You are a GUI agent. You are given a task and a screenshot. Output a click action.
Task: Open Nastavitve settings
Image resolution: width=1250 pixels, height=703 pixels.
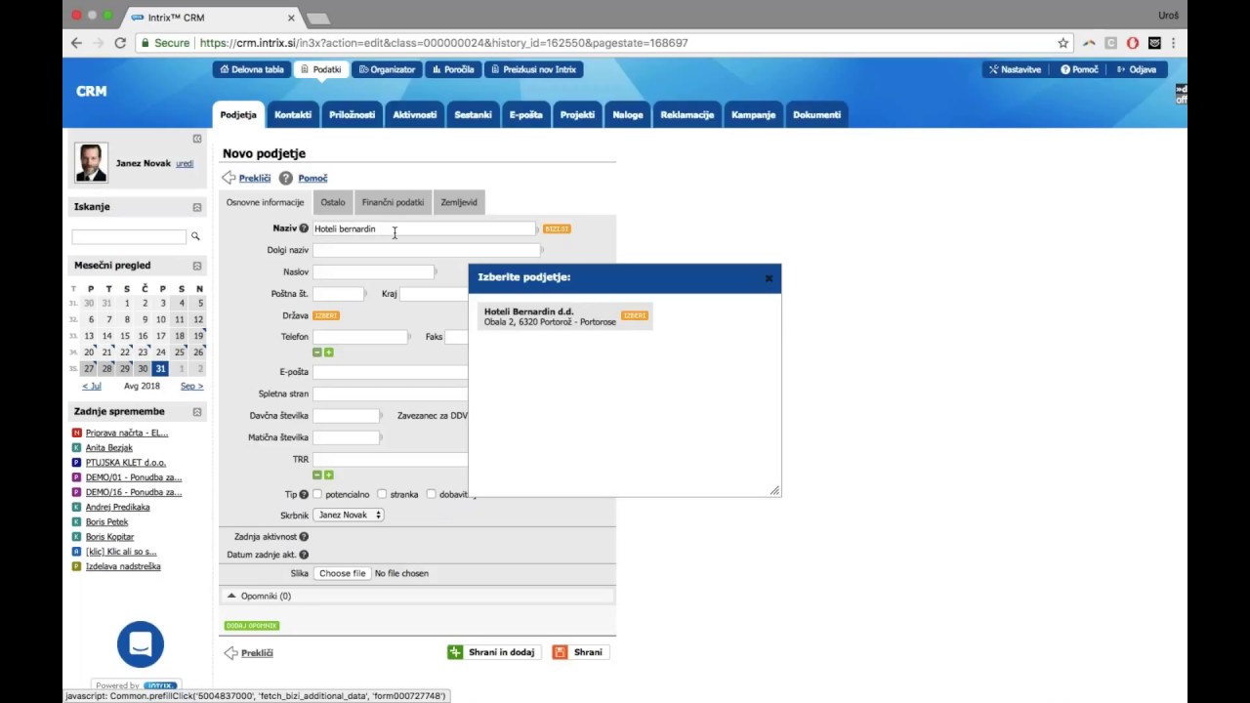point(1015,69)
